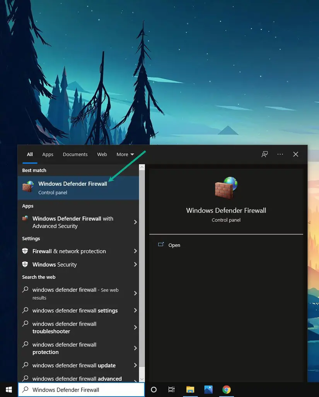This screenshot has height=397, width=319.
Task: Select 'windows defender firewall troubleshooter' suggestion
Action: pos(78,327)
